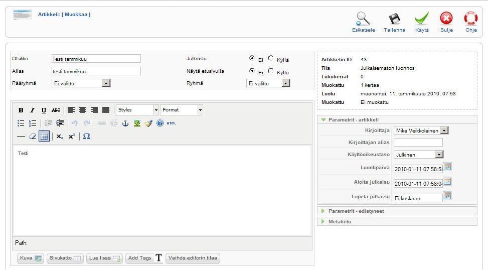Image resolution: width=488 pixels, height=270 pixels.
Task: Increase indent of paragraph
Action: tap(60, 123)
